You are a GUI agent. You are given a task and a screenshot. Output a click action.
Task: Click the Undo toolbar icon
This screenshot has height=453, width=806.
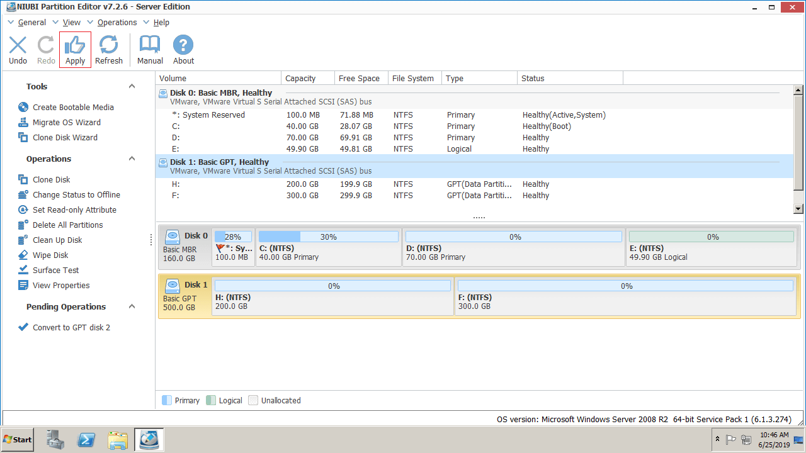18,45
